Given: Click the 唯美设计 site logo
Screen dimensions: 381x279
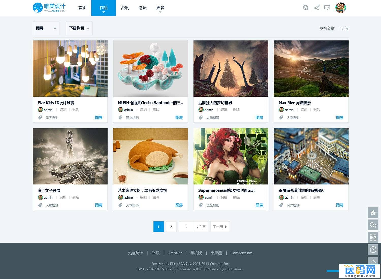Looking at the screenshot, I should [49, 8].
